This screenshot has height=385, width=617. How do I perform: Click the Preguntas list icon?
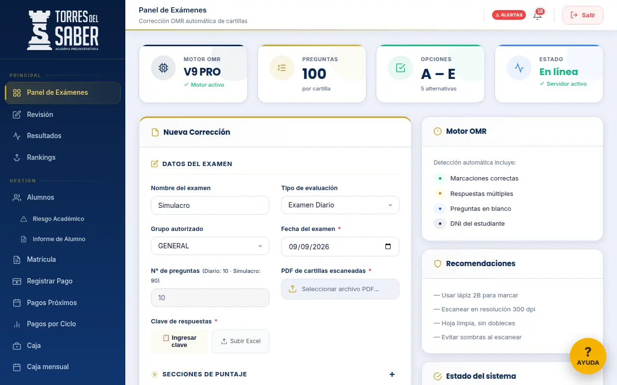click(x=282, y=68)
